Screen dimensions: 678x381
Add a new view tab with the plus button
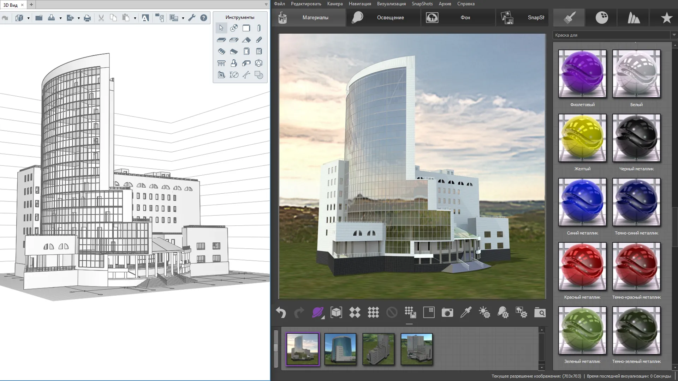click(x=31, y=5)
